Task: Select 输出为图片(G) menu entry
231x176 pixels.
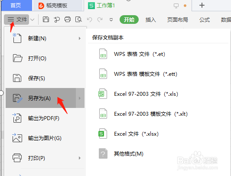Action: coord(45,138)
